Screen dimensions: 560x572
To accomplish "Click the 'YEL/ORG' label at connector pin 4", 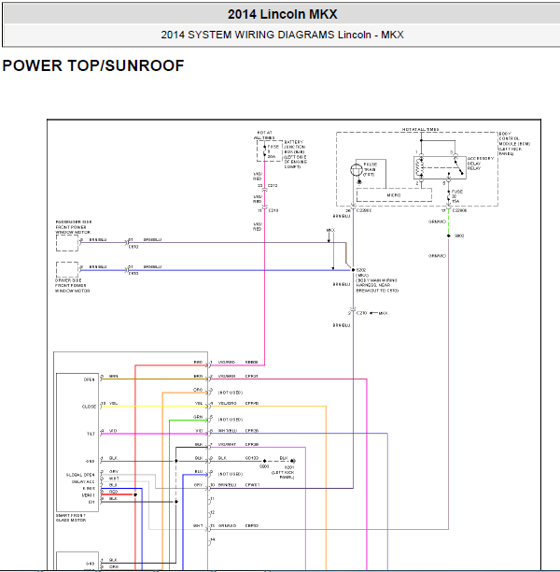I will [x=228, y=403].
